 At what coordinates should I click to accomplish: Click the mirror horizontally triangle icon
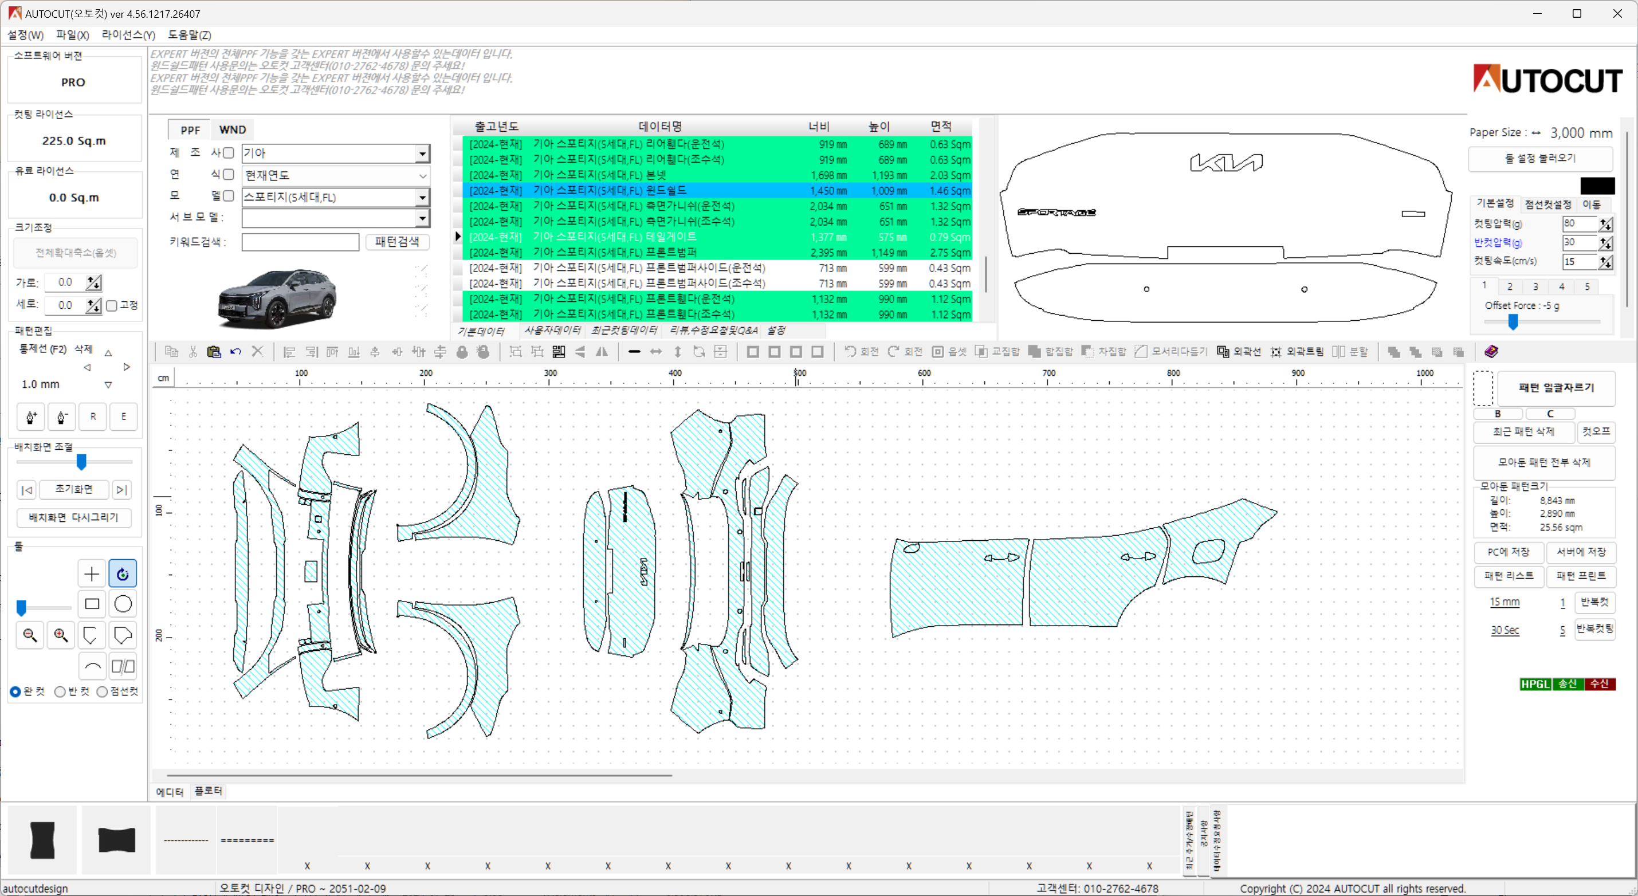click(602, 352)
